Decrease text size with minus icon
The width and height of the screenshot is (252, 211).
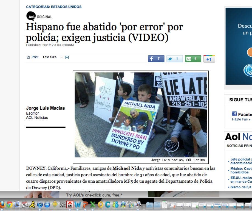[x=61, y=57]
